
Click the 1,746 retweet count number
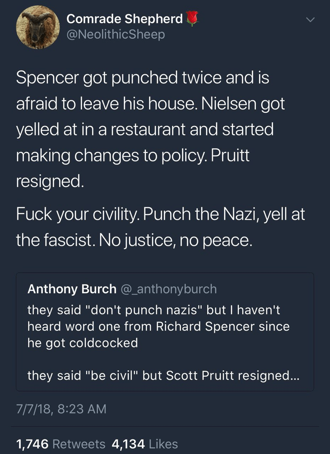(x=32, y=444)
